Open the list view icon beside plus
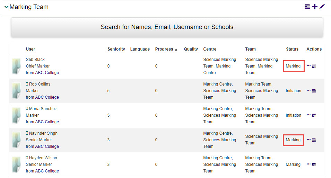Screen dimensions: 331x178 click(x=307, y=7)
